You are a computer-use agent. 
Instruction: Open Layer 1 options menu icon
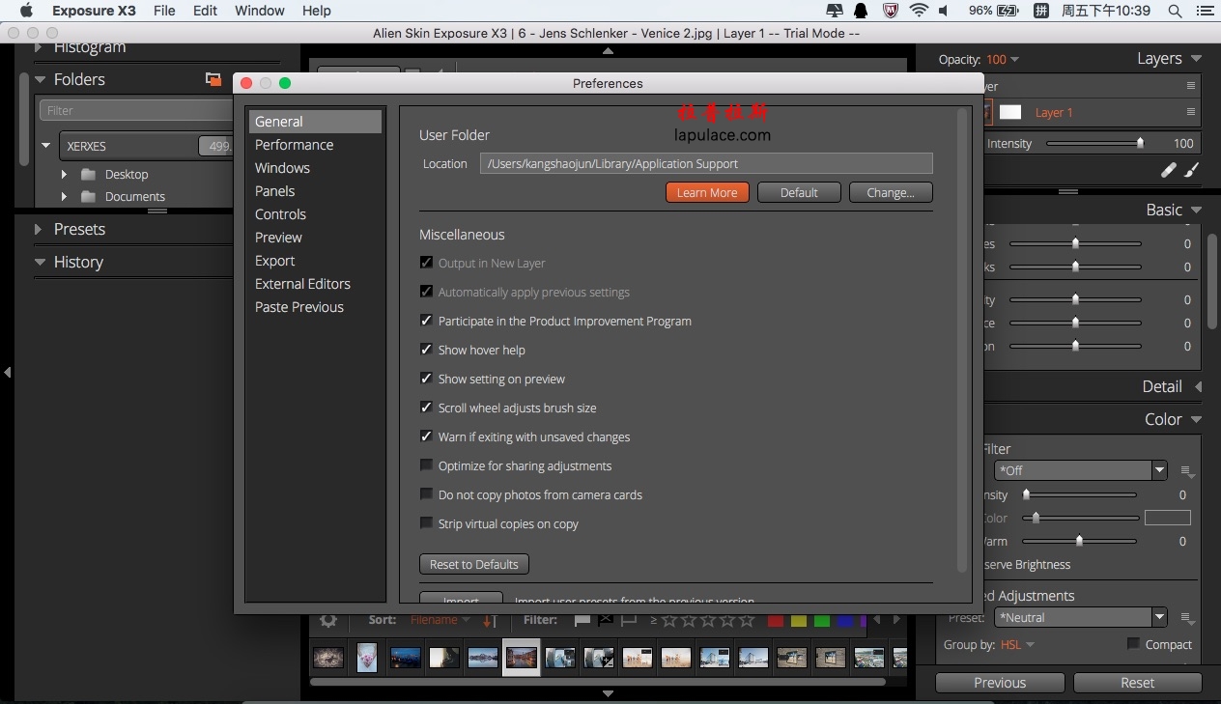[x=1191, y=112]
